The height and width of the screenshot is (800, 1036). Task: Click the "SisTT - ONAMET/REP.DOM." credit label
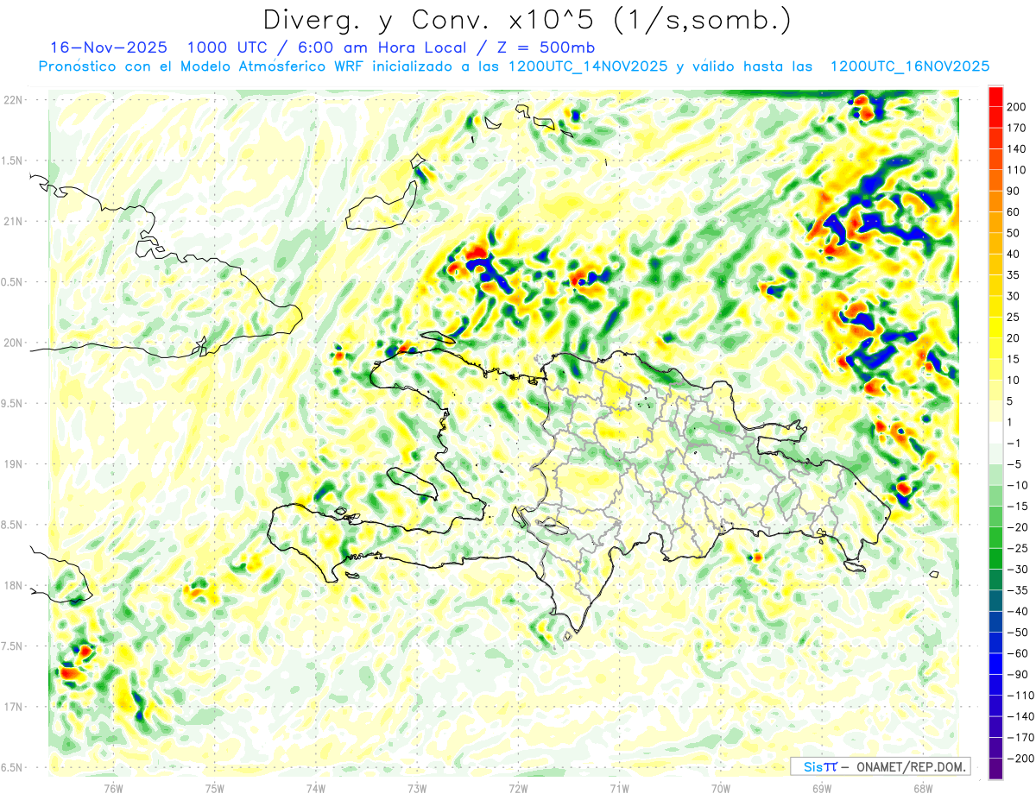(x=880, y=766)
